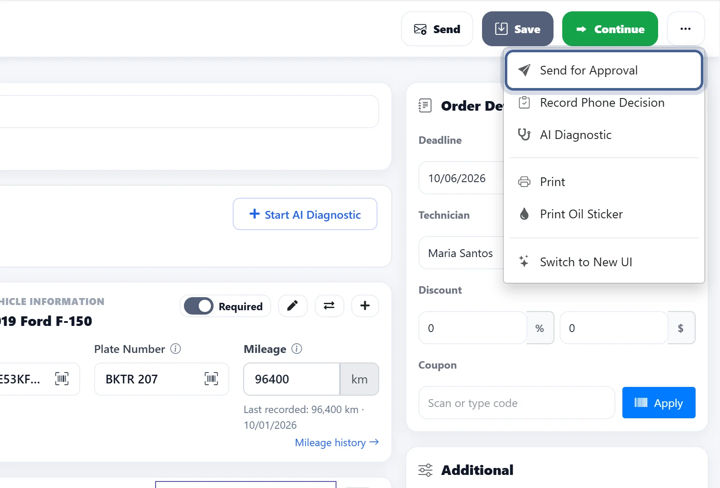Image resolution: width=720 pixels, height=488 pixels.
Task: Select Print Oil Sticker menu item
Action: 604,214
